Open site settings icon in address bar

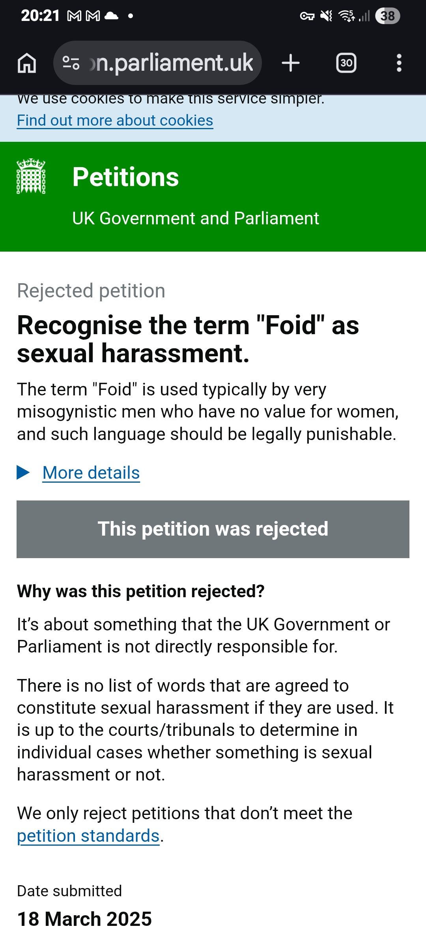click(x=71, y=63)
